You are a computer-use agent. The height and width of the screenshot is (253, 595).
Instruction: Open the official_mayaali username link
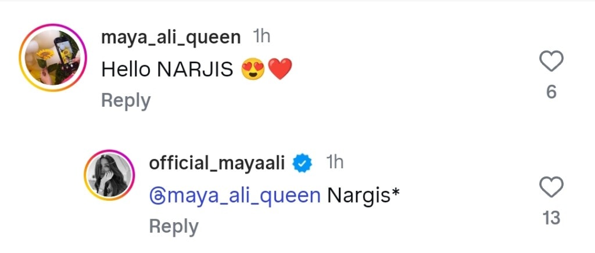click(217, 164)
